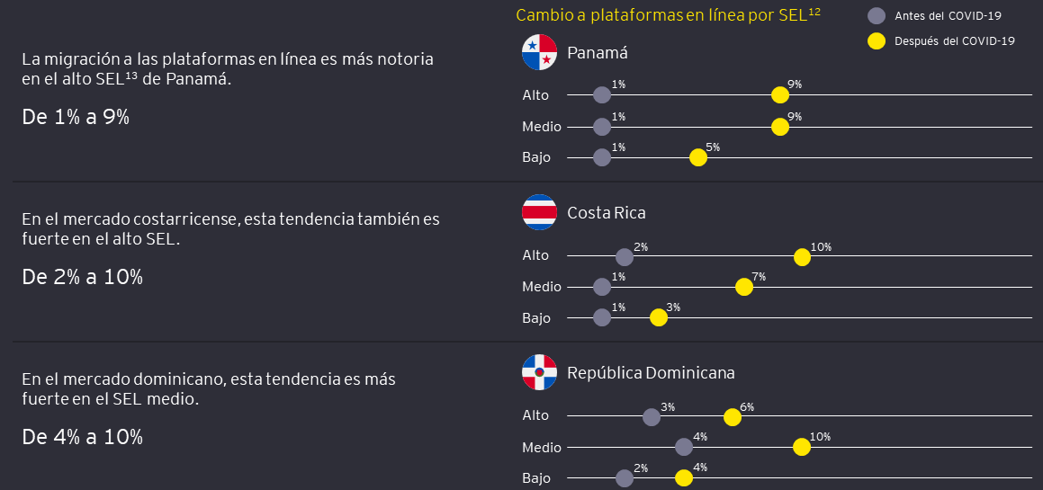Select Panamá Alto yellow 9% data point
Viewport: 1043px width, 490px height.
pos(780,95)
